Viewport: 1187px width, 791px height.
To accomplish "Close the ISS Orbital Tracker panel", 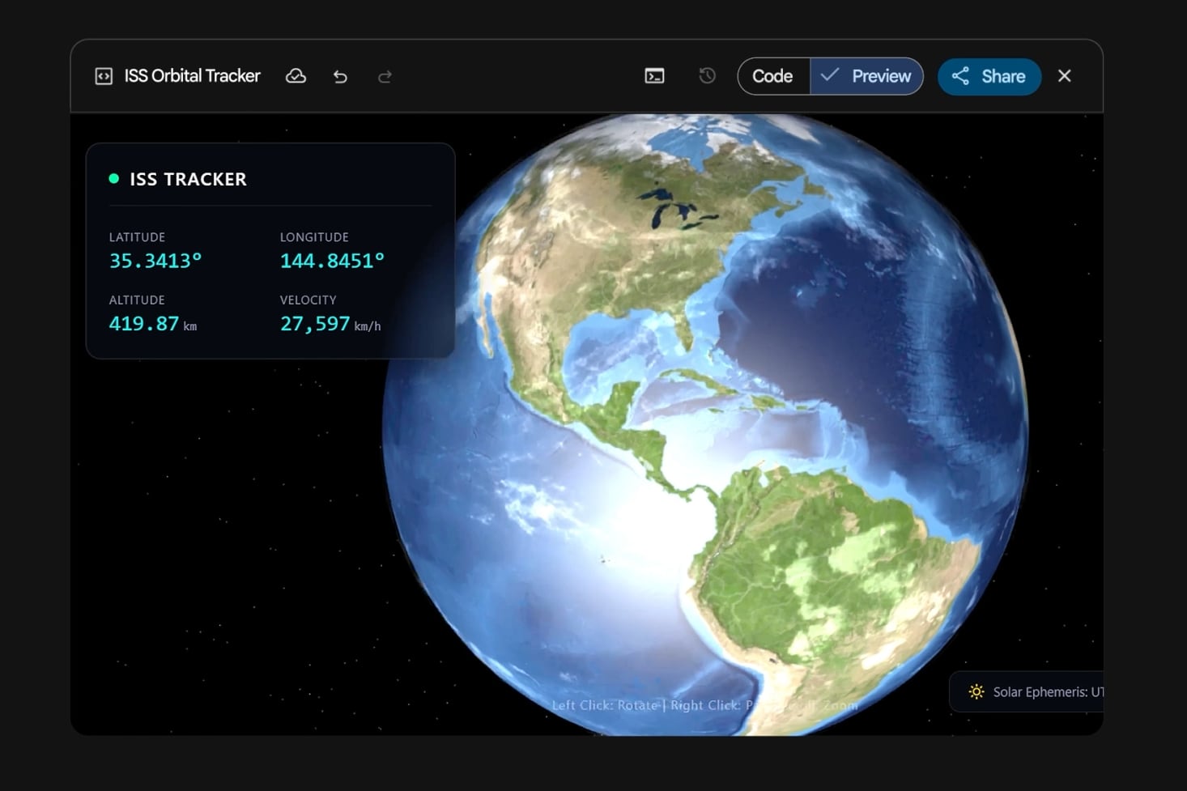I will click(1064, 76).
